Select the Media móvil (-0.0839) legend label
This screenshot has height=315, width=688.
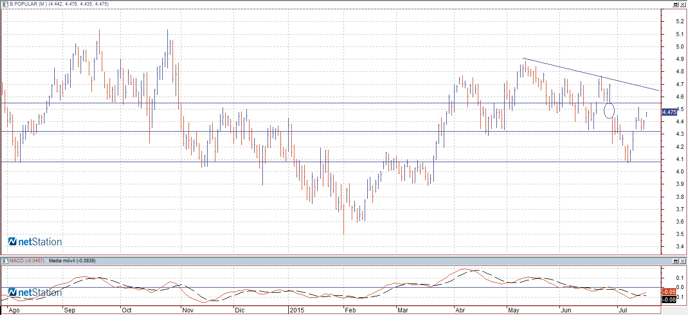(72, 260)
